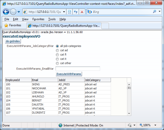This screenshot has height=130, width=164.
Task: Open the recent pages history dropdown arrow
Action: click(19, 12)
